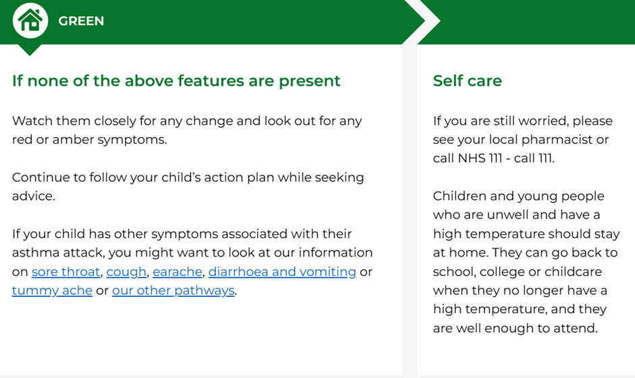Click the GREEN banner label

81,21
